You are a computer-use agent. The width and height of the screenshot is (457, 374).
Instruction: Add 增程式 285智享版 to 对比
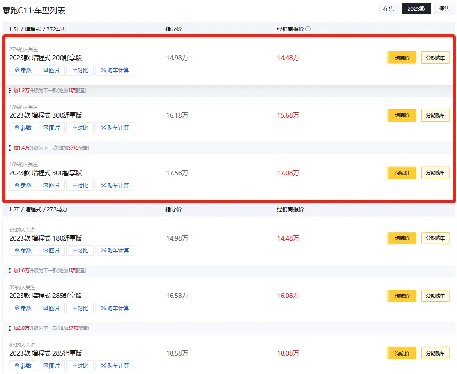[x=80, y=366]
